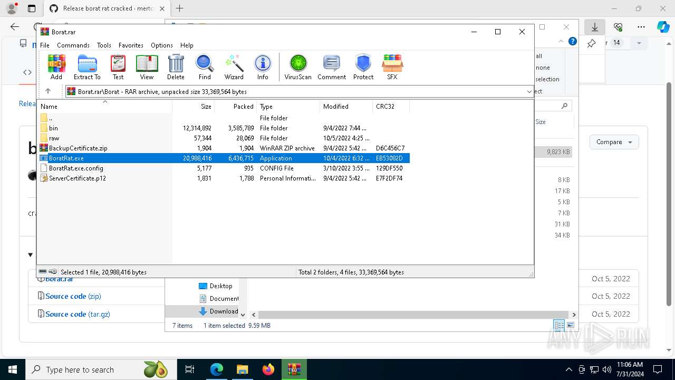This screenshot has height=380, width=675.
Task: Sort by the Type column header
Action: point(288,107)
